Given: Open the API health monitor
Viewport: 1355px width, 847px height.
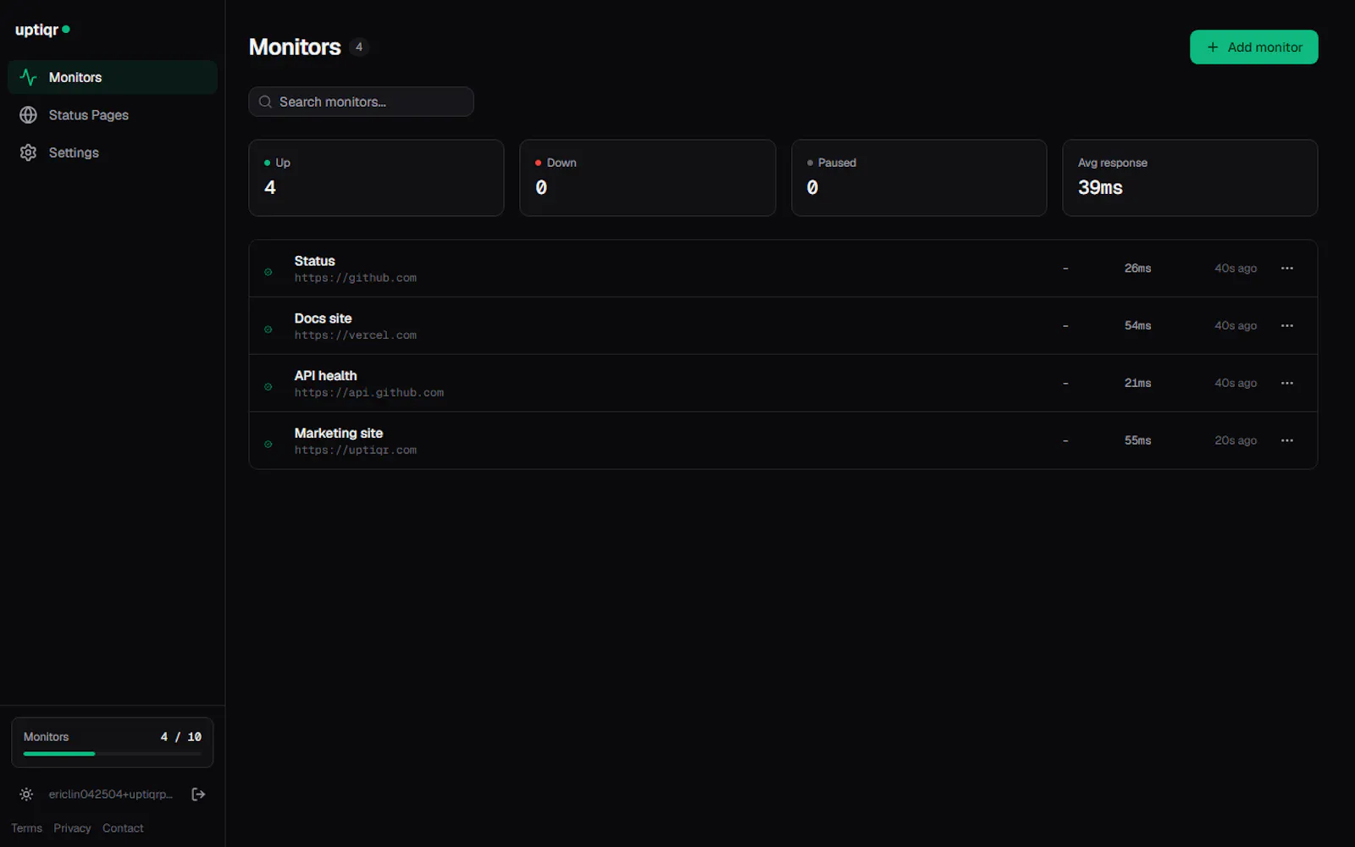Looking at the screenshot, I should coord(783,384).
